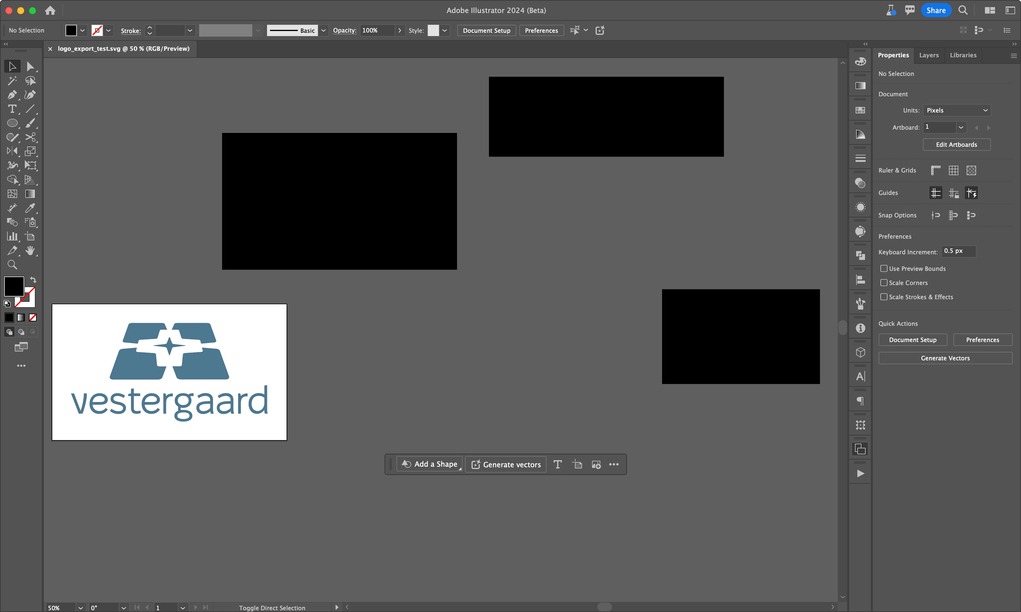Select the Type tool
The width and height of the screenshot is (1021, 612).
tap(12, 109)
